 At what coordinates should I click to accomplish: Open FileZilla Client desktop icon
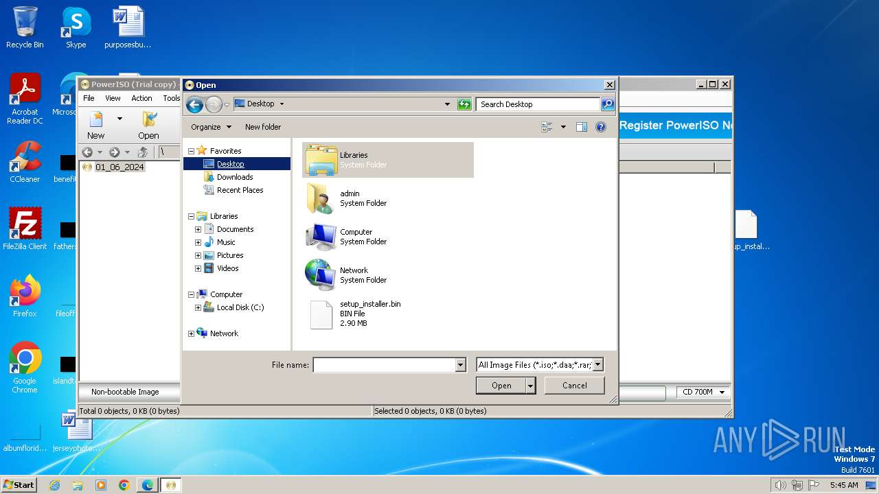click(25, 228)
